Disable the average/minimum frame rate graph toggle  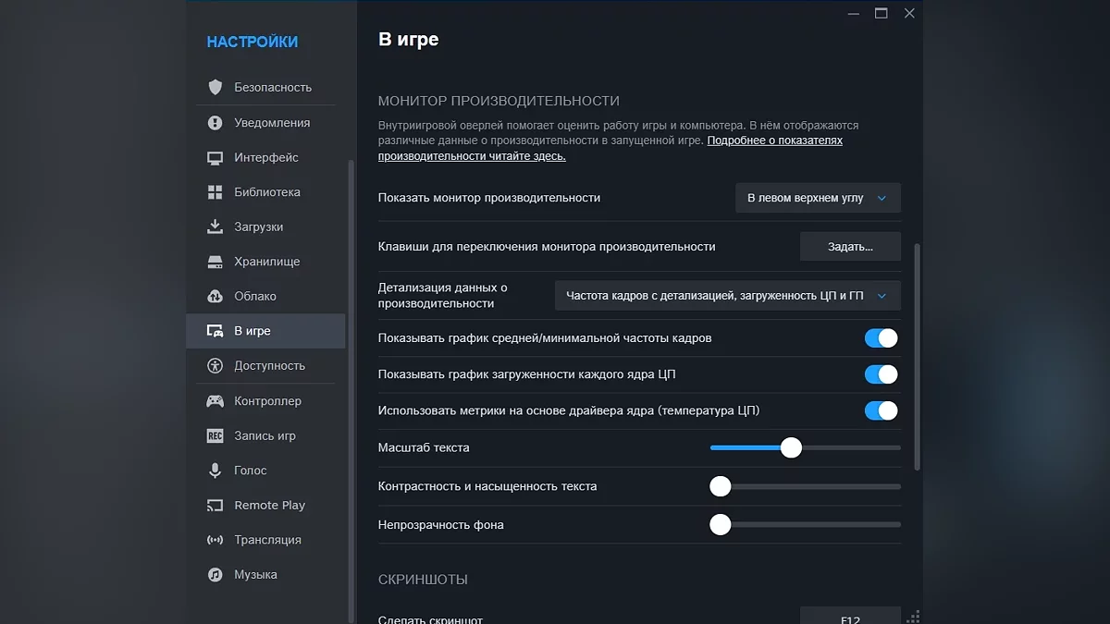[x=881, y=338]
